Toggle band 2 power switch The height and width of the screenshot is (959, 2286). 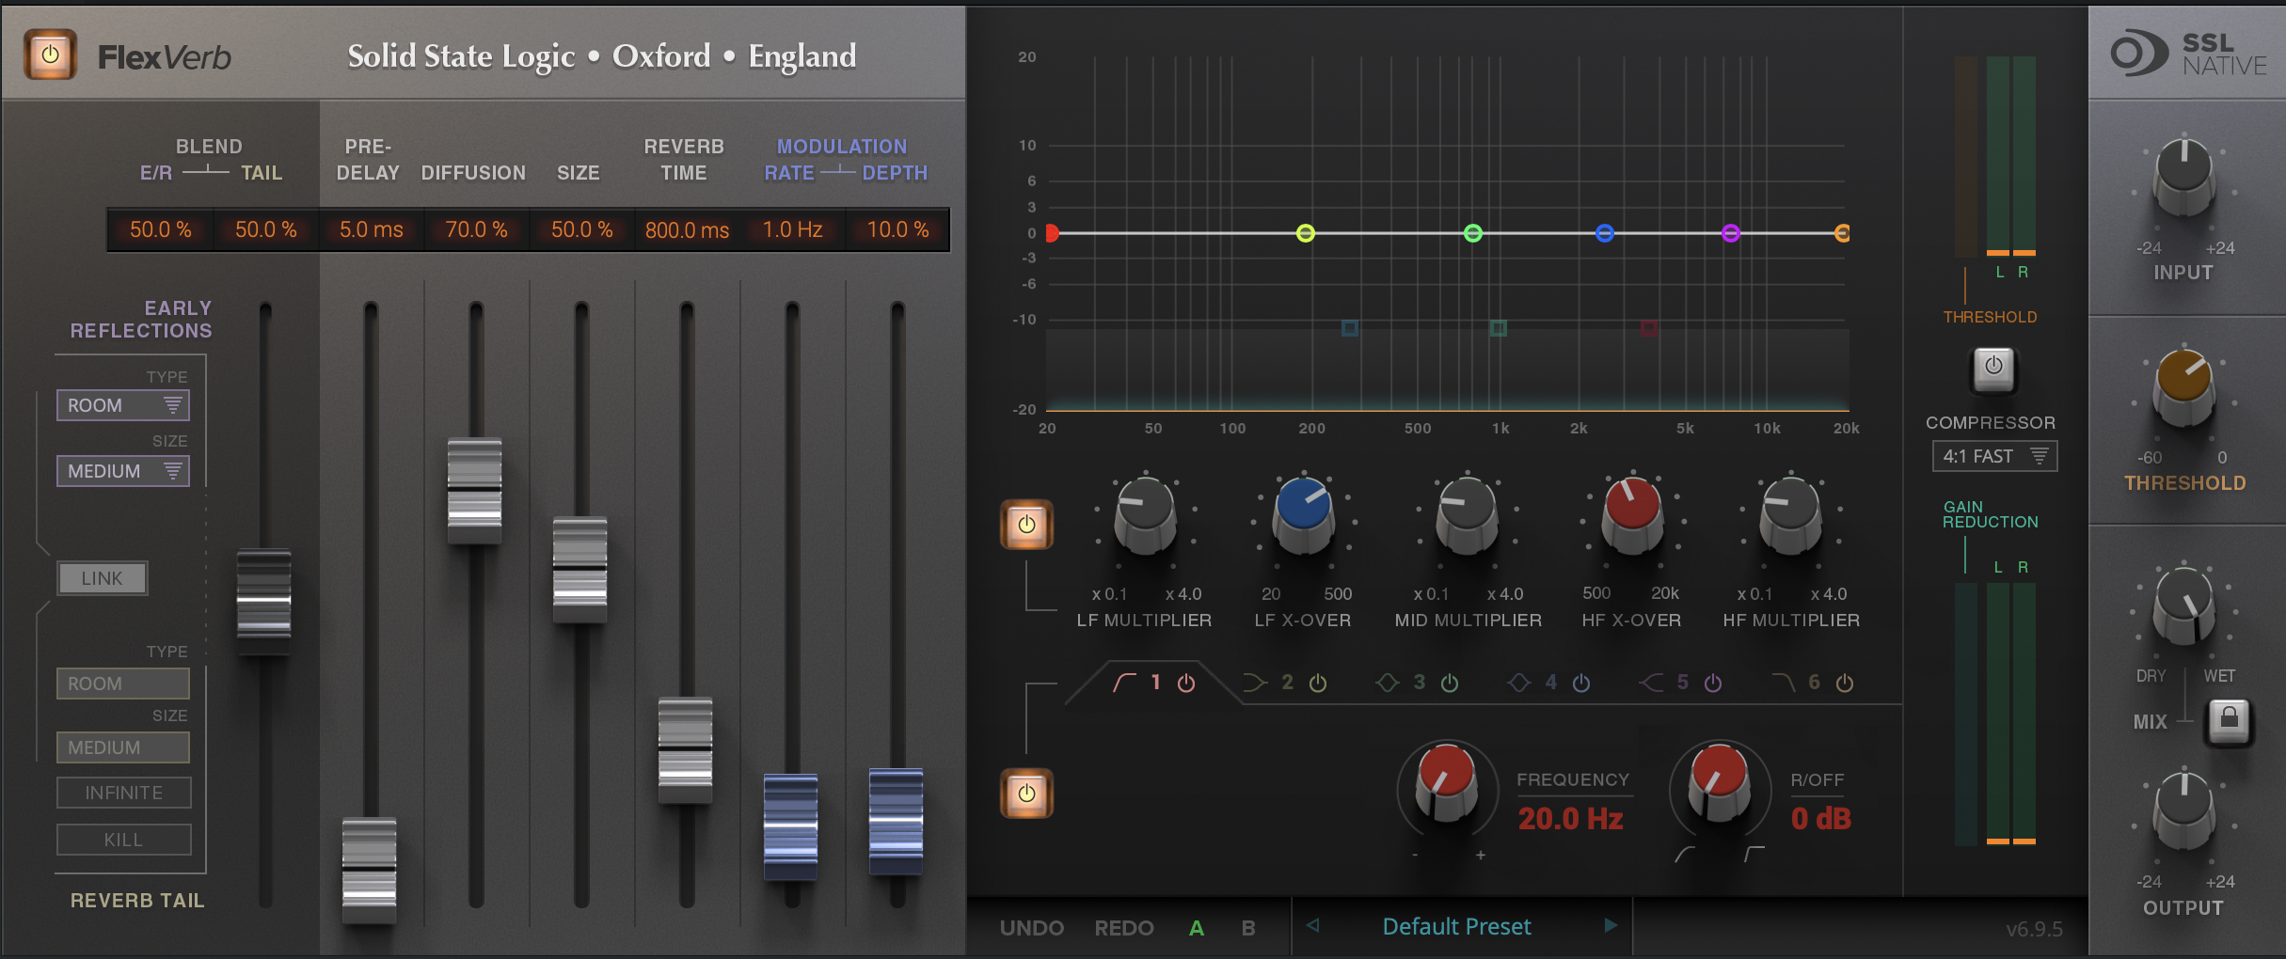1317,683
